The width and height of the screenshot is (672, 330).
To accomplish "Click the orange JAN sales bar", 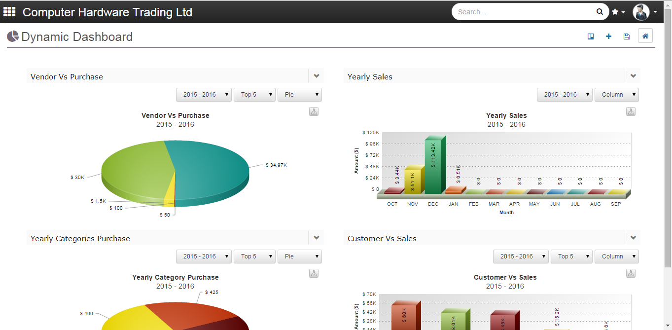I will [x=455, y=190].
